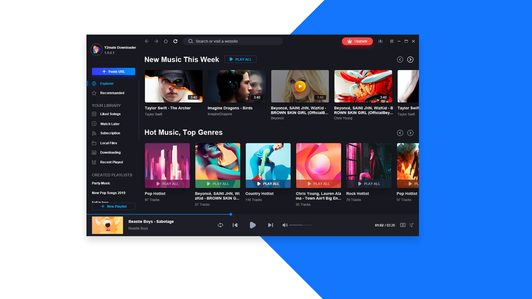Viewport: 532px width, 299px height.
Task: Open New Pop Songs 2019 playlist
Action: click(109, 193)
